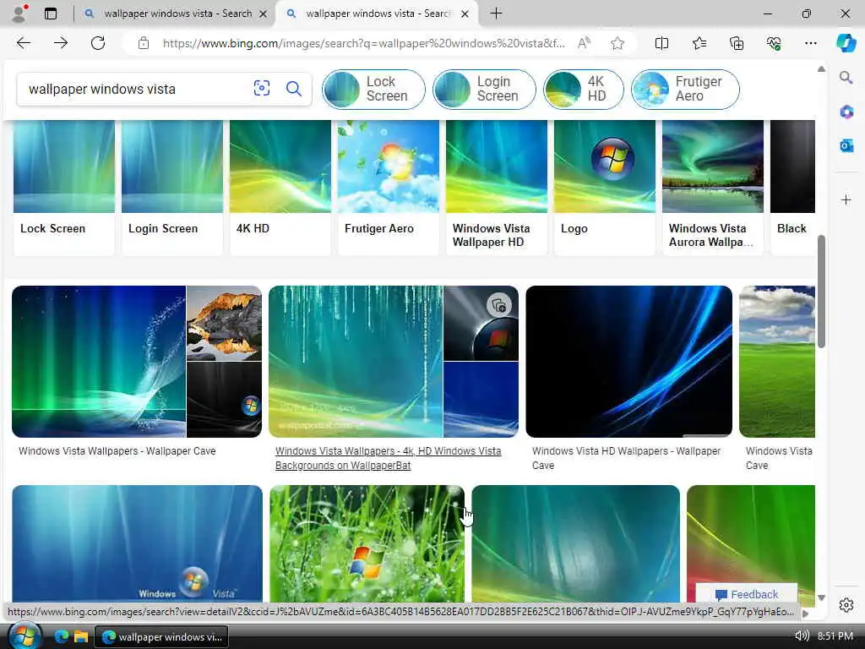This screenshot has height=649, width=865.
Task: Open aurora wave wallpaper thumbnail
Action: click(99, 362)
